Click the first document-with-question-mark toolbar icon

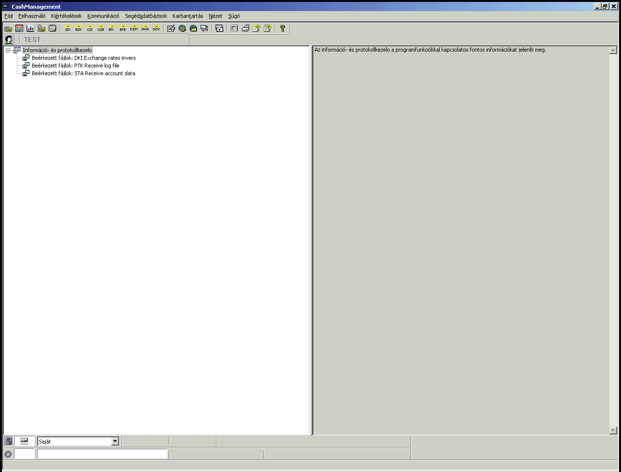[x=256, y=28]
